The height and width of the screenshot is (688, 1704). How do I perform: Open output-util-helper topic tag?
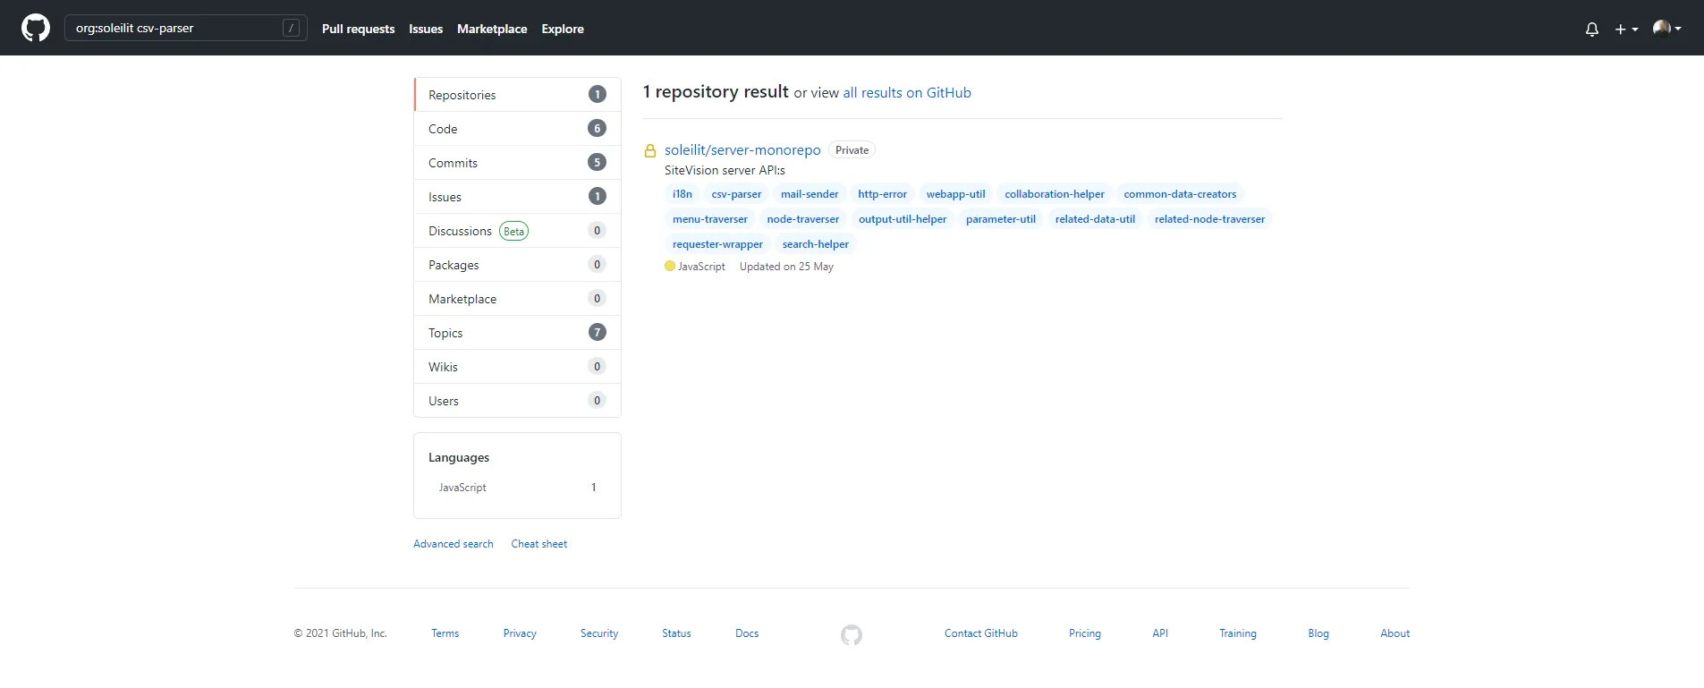(x=903, y=219)
